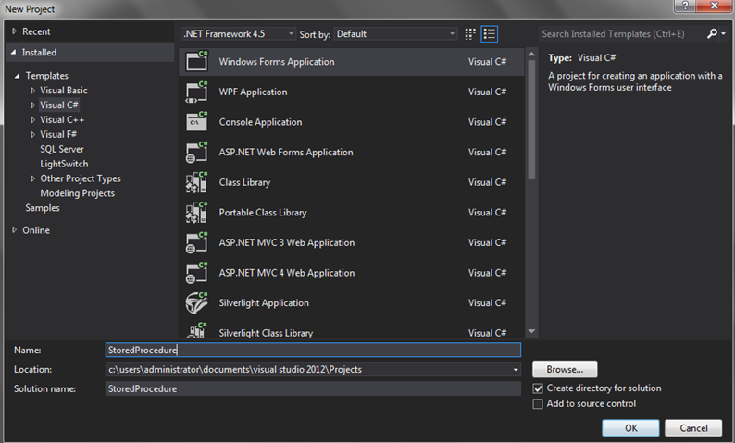The image size is (735, 443).
Task: Select Samples in the tree
Action: pyautogui.click(x=43, y=208)
